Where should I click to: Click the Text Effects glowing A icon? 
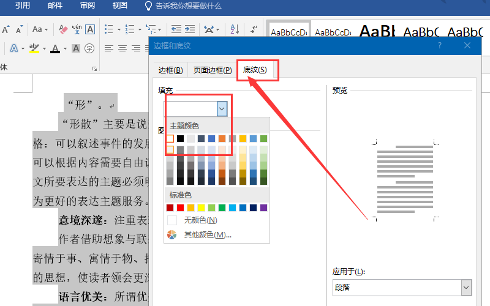coord(14,48)
